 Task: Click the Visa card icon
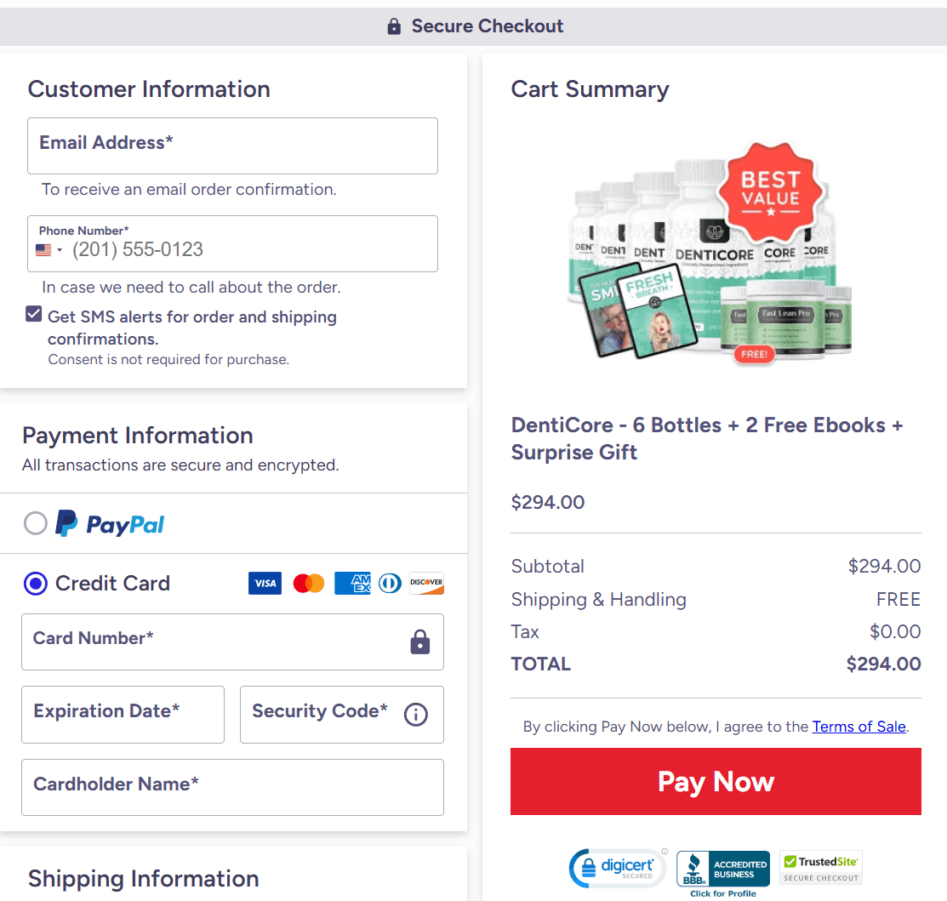coord(265,583)
